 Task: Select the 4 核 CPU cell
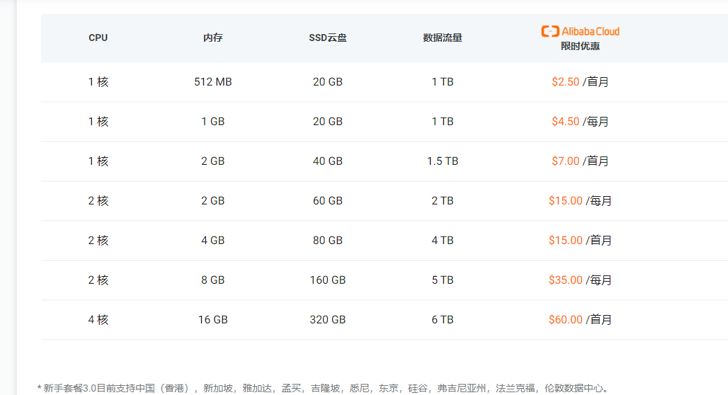(98, 320)
